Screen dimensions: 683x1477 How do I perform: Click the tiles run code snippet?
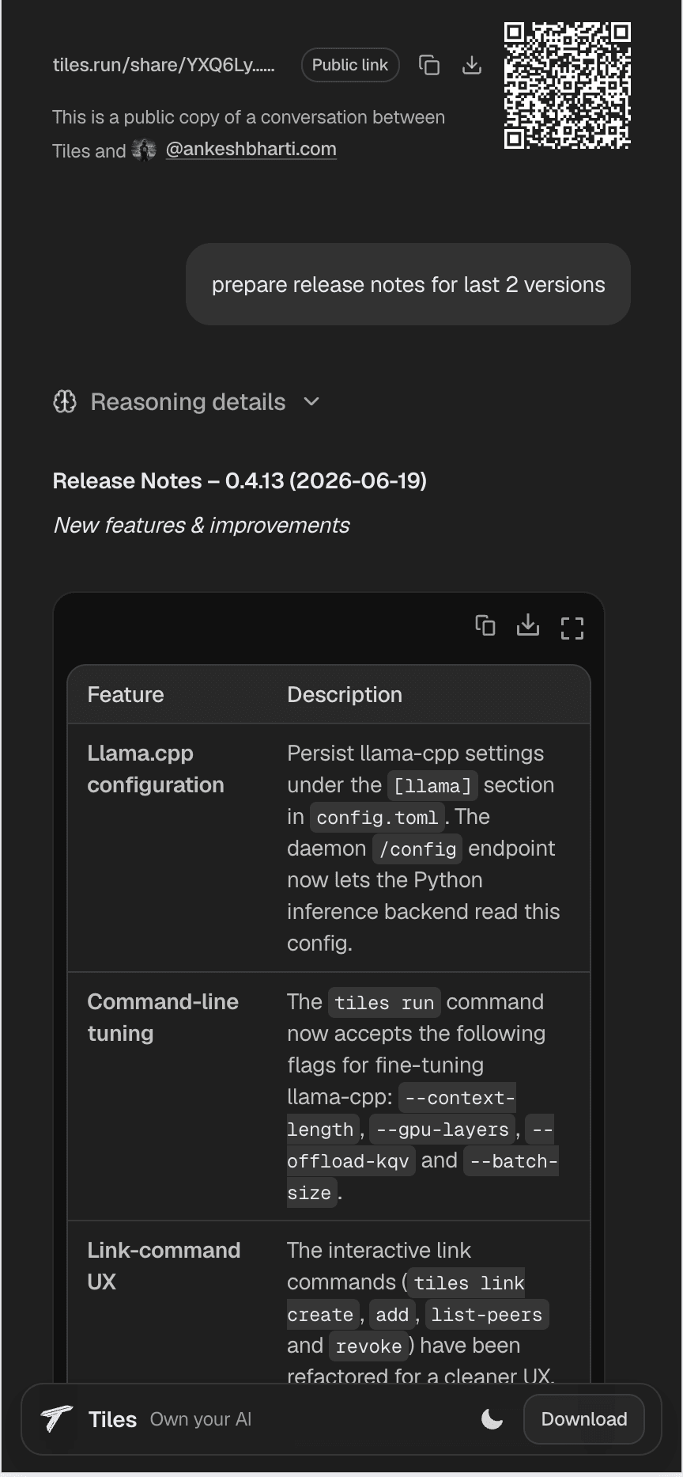[384, 1002]
